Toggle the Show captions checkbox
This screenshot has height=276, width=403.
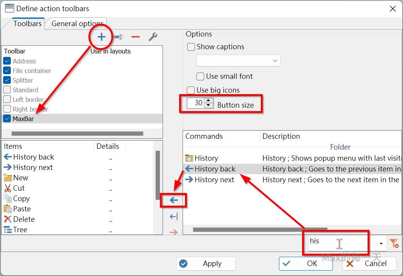[191, 47]
